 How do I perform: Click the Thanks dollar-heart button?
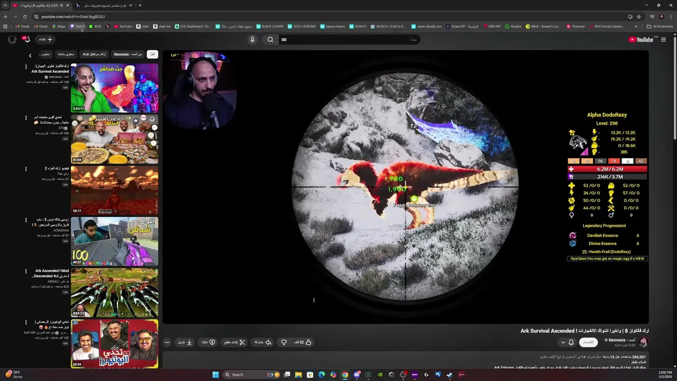(208, 342)
